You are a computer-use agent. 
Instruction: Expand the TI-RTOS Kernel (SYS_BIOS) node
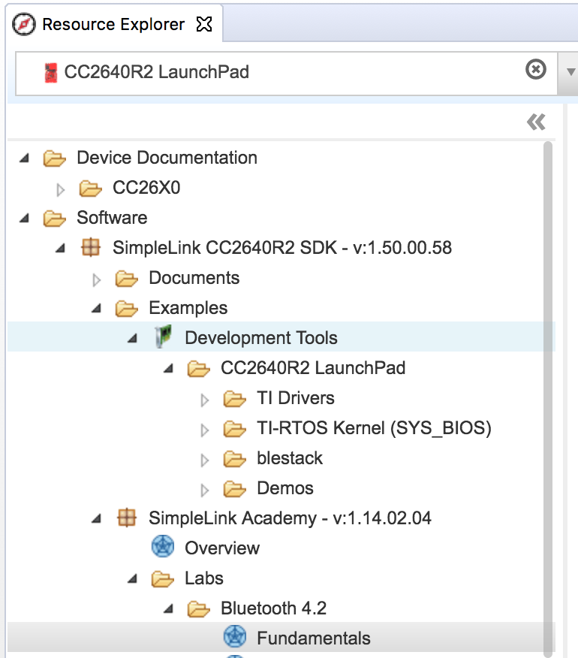[205, 427]
